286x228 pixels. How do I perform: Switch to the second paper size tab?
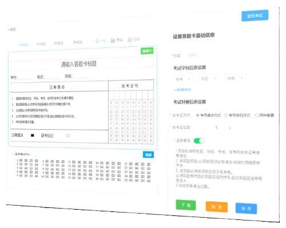click(x=41, y=44)
